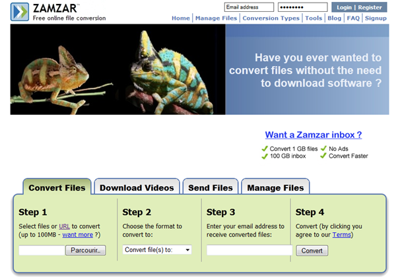
Task: Follow the URL link in Step 1
Action: (64, 226)
